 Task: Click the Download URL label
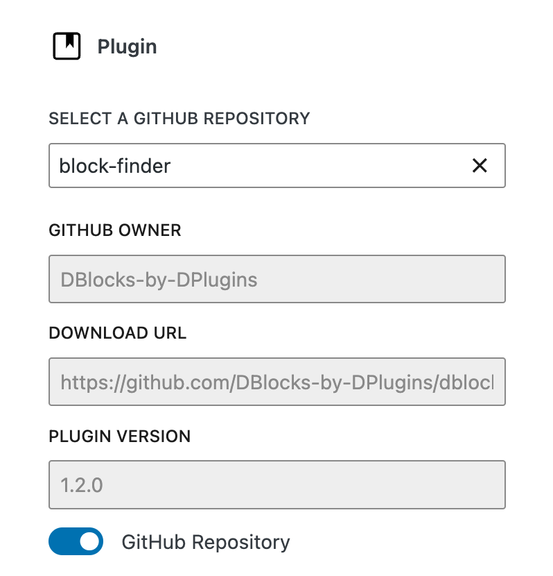(117, 333)
